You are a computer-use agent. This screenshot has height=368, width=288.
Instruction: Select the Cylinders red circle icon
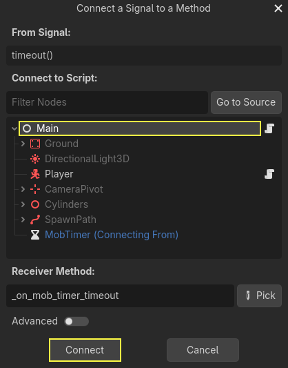click(x=35, y=204)
